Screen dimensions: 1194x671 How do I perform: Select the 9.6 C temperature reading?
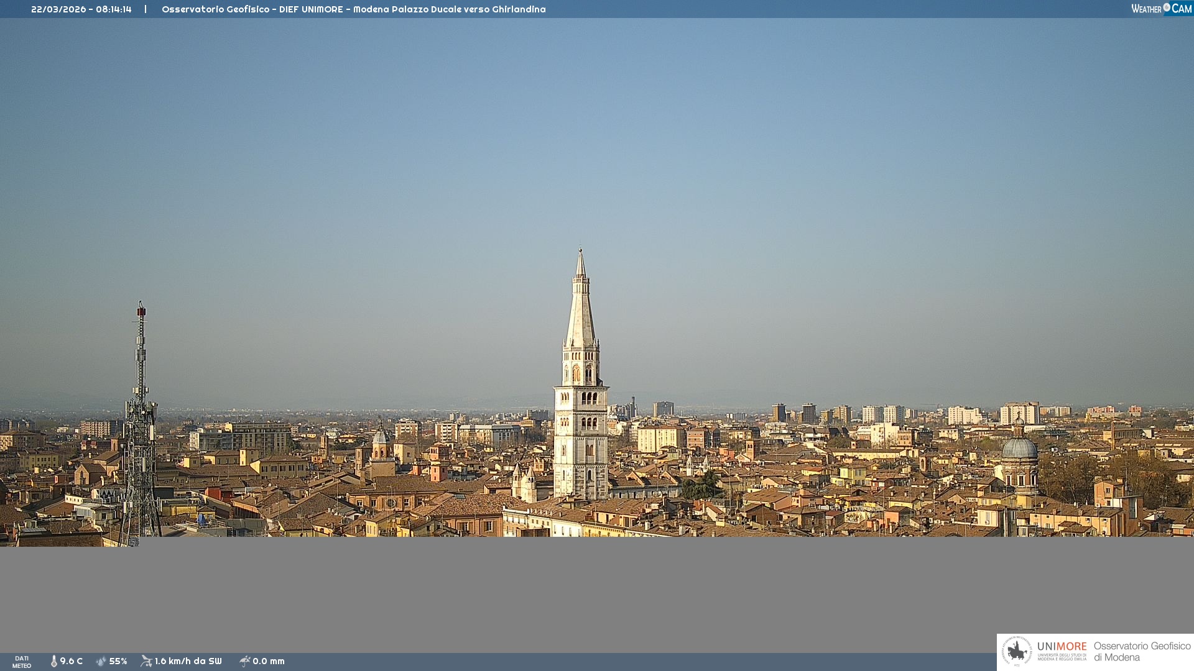(71, 661)
